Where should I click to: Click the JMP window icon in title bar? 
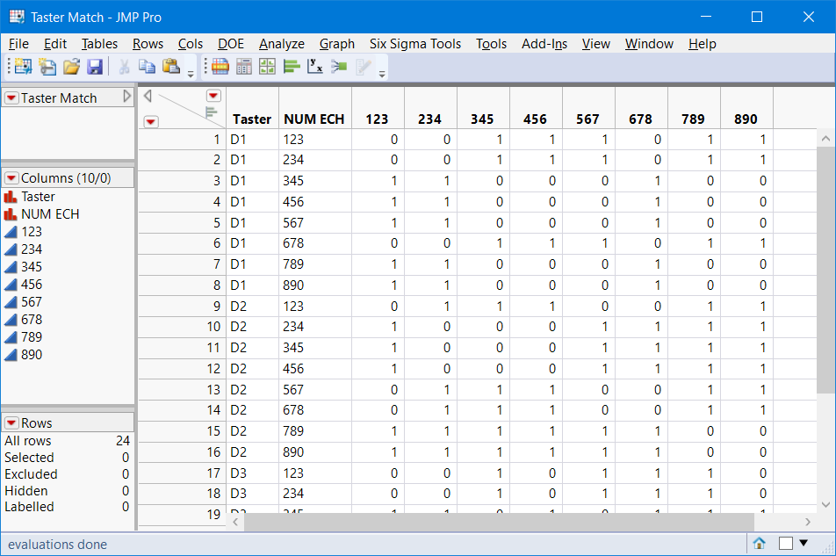pyautogui.click(x=17, y=17)
